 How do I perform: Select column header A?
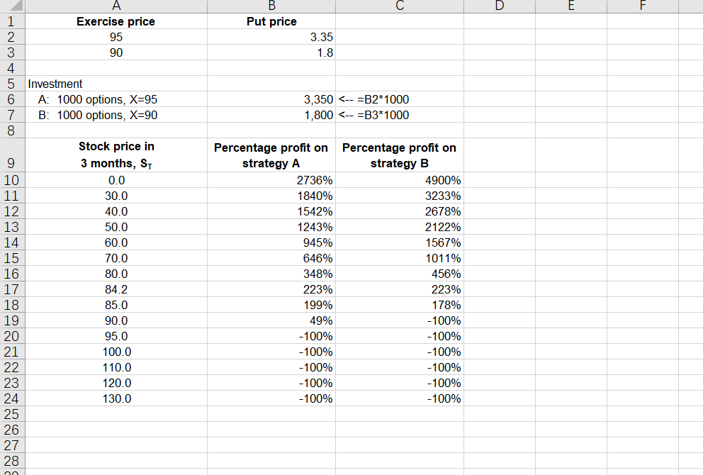point(116,6)
